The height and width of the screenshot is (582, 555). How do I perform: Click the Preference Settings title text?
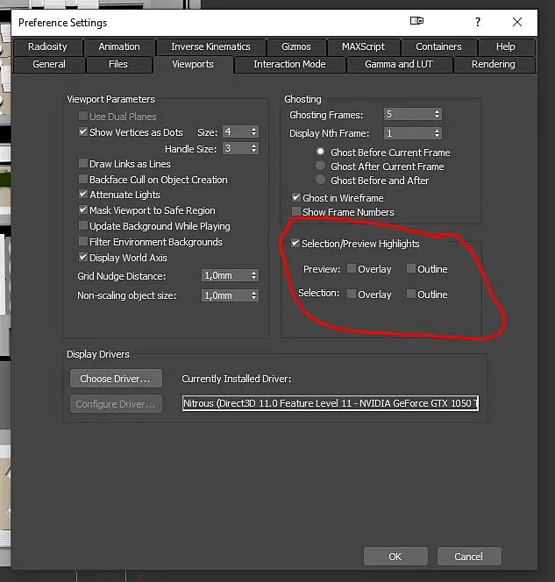(63, 23)
